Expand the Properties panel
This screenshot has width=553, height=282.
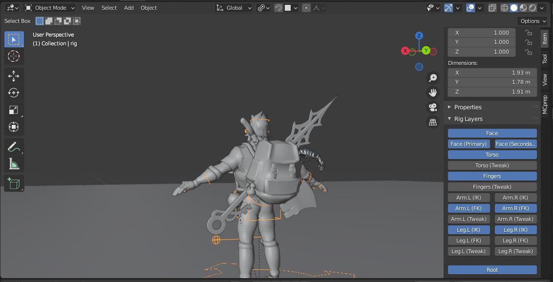(x=468, y=107)
